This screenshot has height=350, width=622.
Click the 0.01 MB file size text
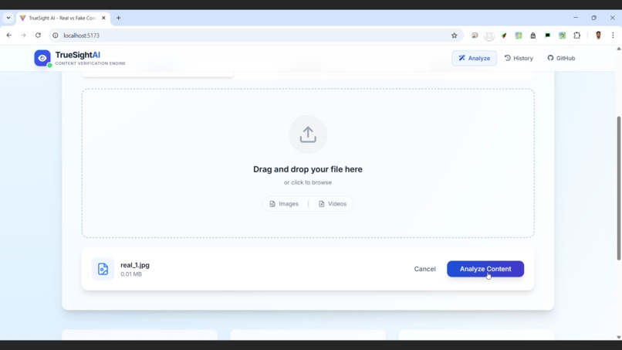point(131,274)
